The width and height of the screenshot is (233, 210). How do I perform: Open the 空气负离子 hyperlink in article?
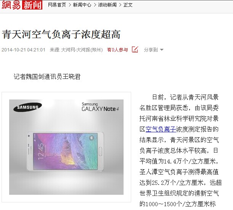[x=161, y=129]
